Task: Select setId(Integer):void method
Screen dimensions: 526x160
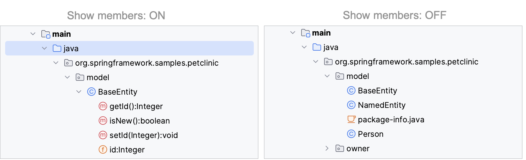Action: pos(144,135)
